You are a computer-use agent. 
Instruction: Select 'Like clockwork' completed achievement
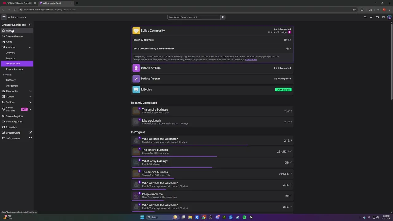(212, 122)
